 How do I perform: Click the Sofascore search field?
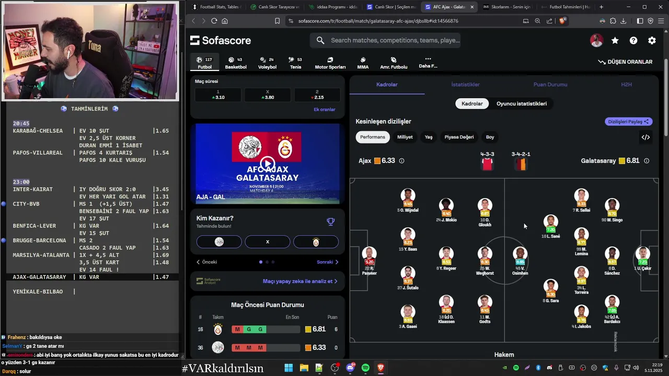coord(385,40)
